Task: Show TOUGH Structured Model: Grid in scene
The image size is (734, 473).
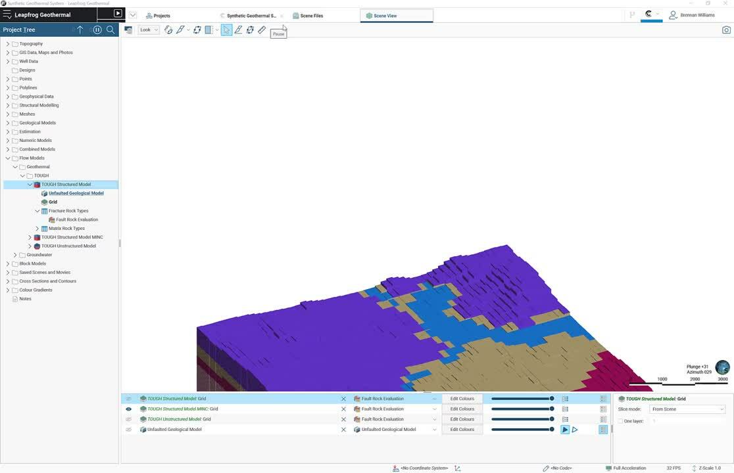Action: tap(129, 399)
